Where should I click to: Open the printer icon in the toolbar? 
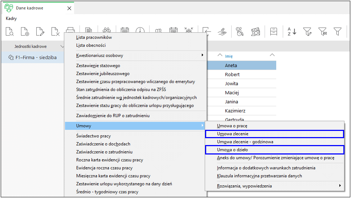pyautogui.click(x=70, y=30)
